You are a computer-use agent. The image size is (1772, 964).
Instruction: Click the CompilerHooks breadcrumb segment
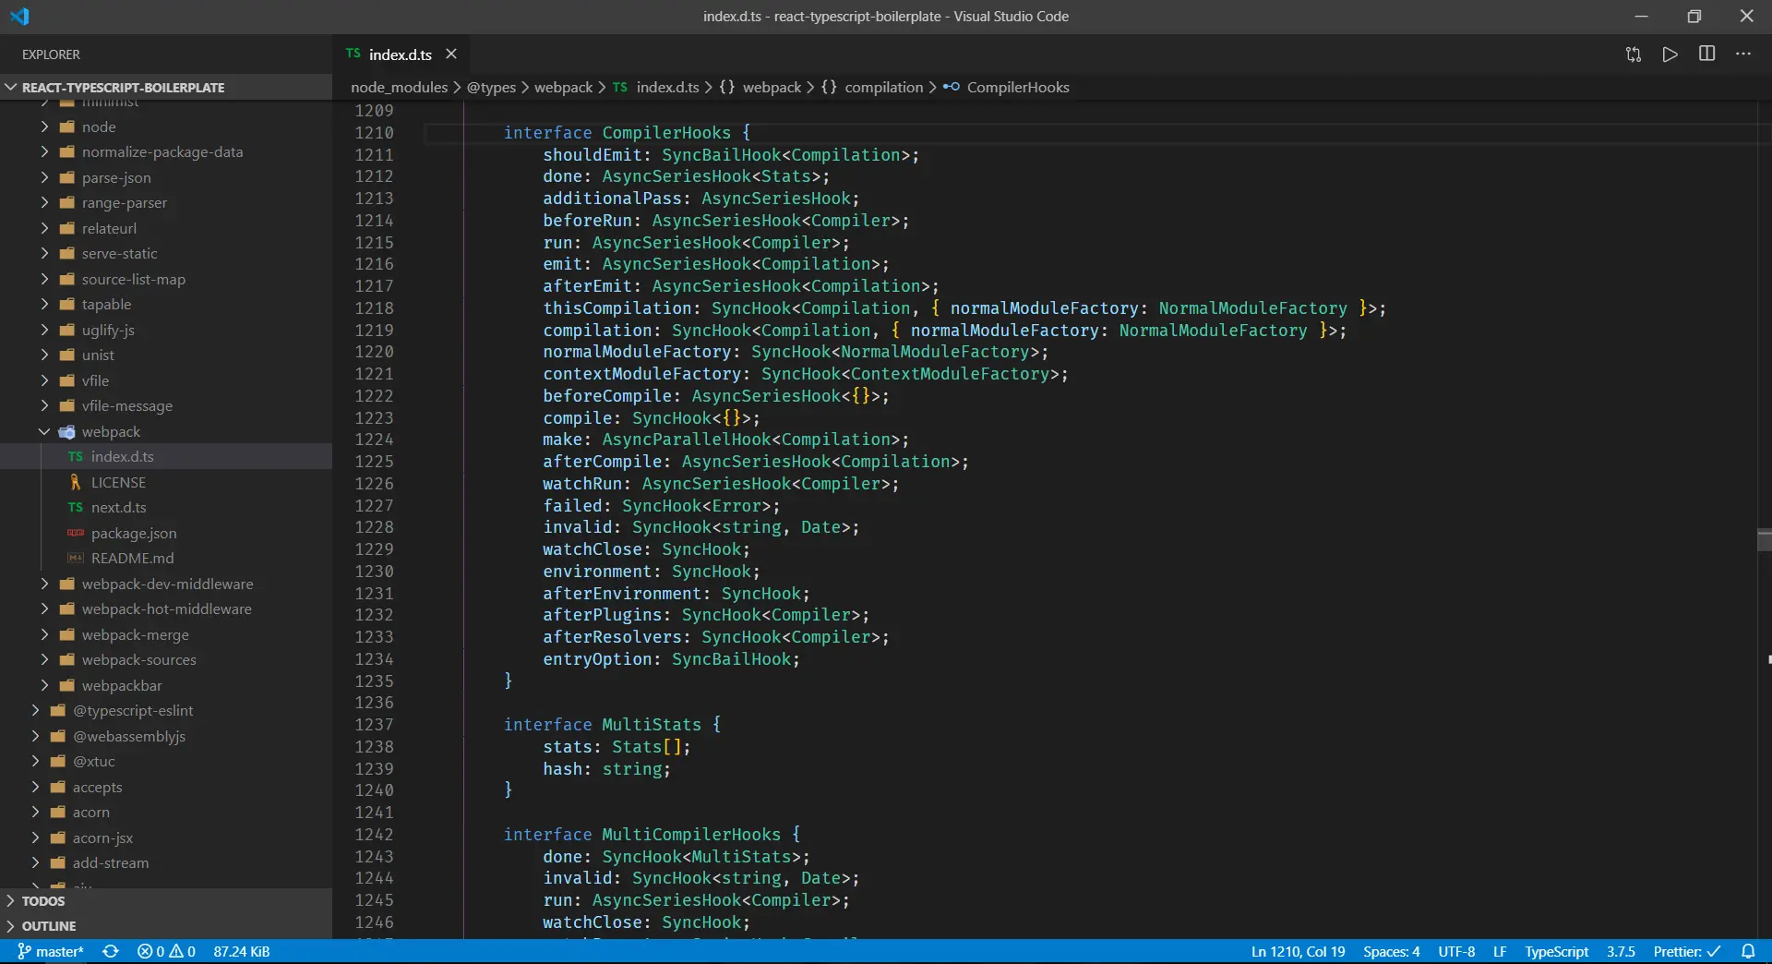(1018, 88)
